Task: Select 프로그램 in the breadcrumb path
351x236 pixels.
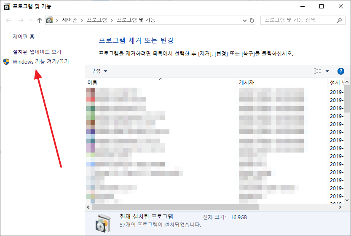Action: [97, 20]
